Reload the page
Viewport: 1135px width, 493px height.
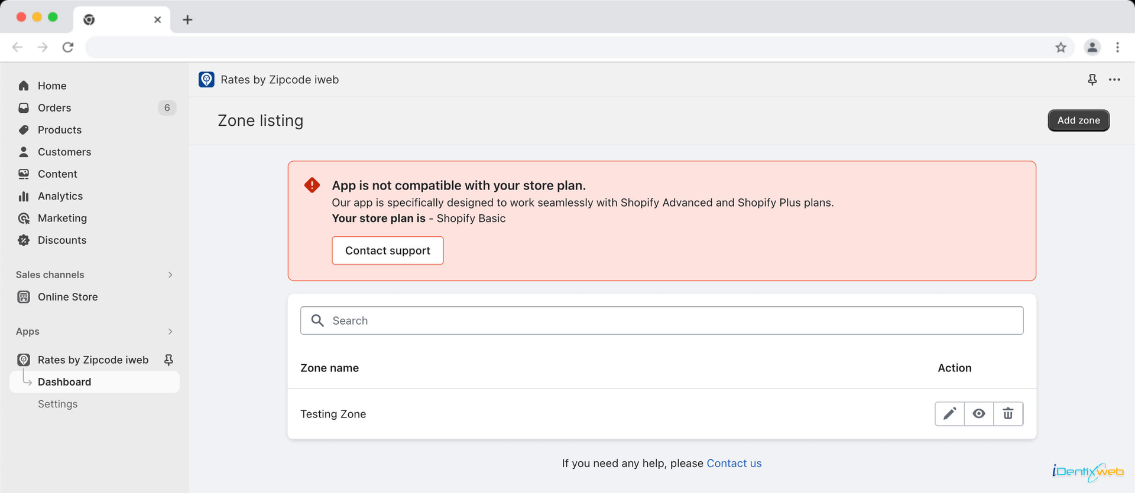click(68, 47)
